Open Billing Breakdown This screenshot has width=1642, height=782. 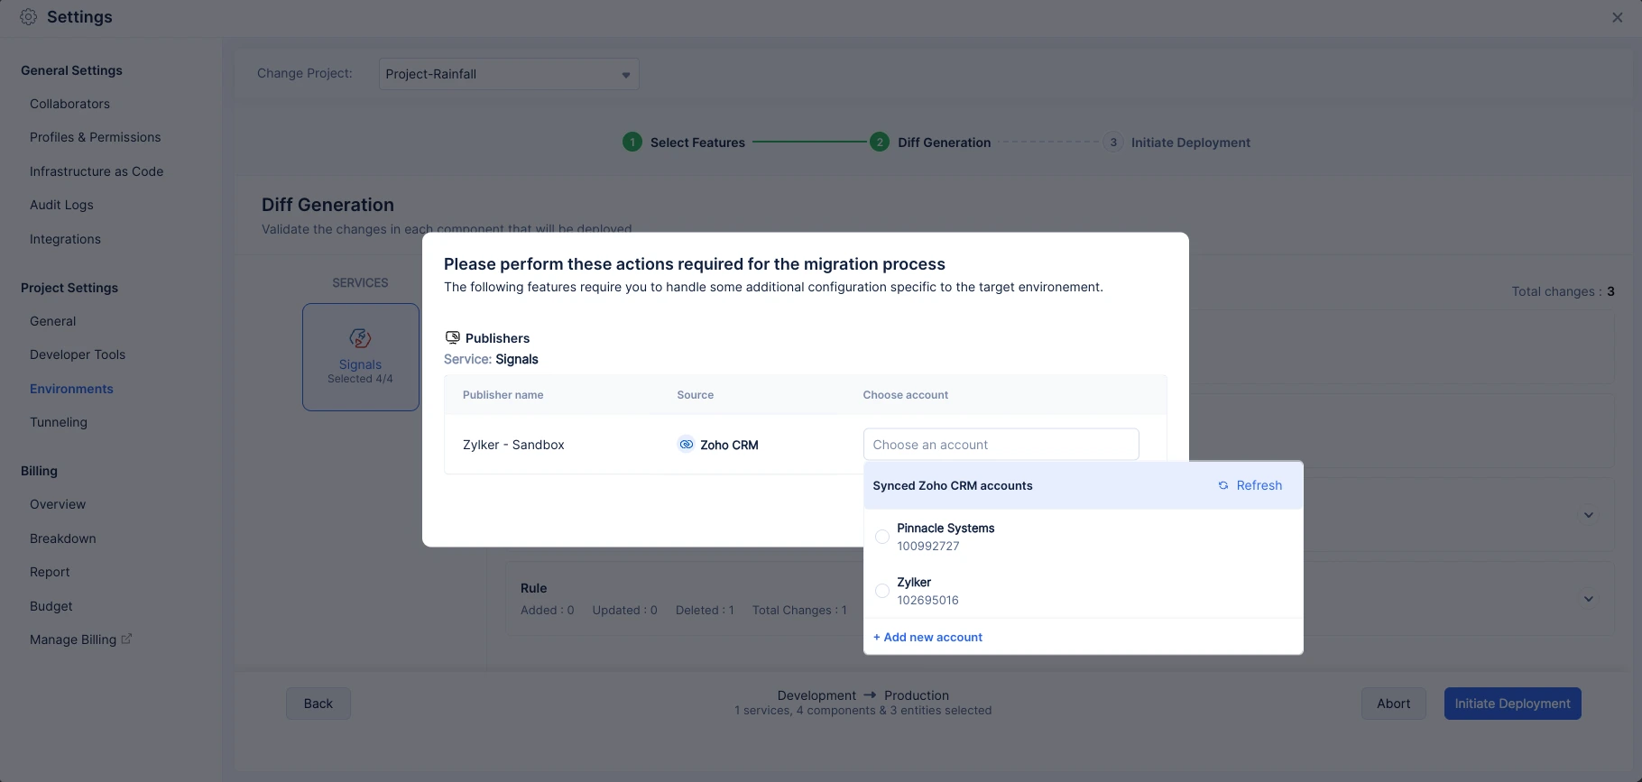point(62,538)
